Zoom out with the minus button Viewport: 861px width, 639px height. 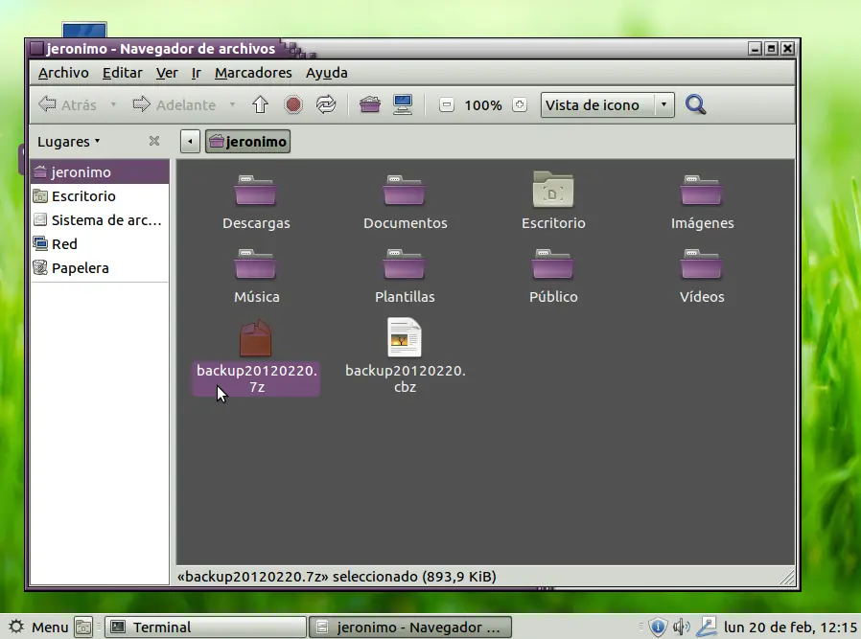click(x=447, y=104)
